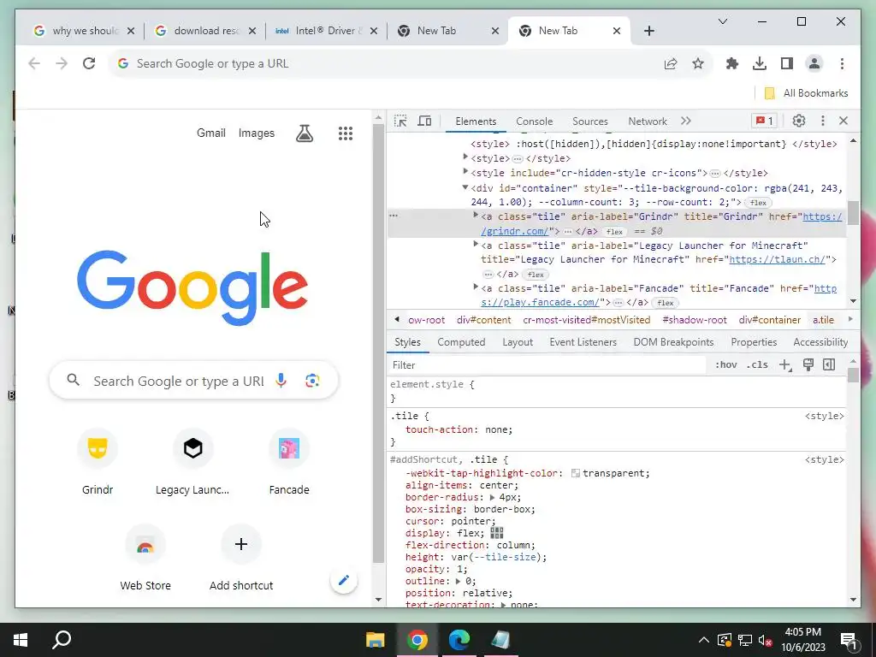Switch to the Elements tab
Image resolution: width=876 pixels, height=657 pixels.
(x=476, y=121)
